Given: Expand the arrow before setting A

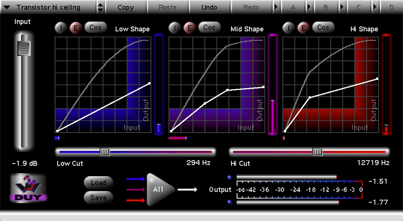Looking at the screenshot, I should tap(276, 7).
